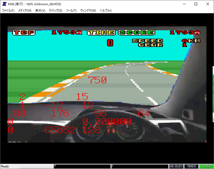
Task: Maximize the XM6 window
Action: click(196, 4)
